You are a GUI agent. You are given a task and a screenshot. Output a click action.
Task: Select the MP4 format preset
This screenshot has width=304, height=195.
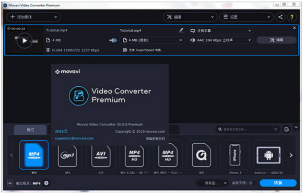point(34,155)
